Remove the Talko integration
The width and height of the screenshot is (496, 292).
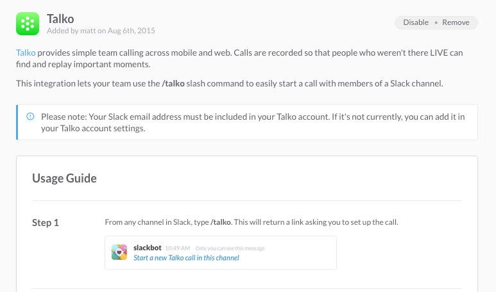point(456,22)
